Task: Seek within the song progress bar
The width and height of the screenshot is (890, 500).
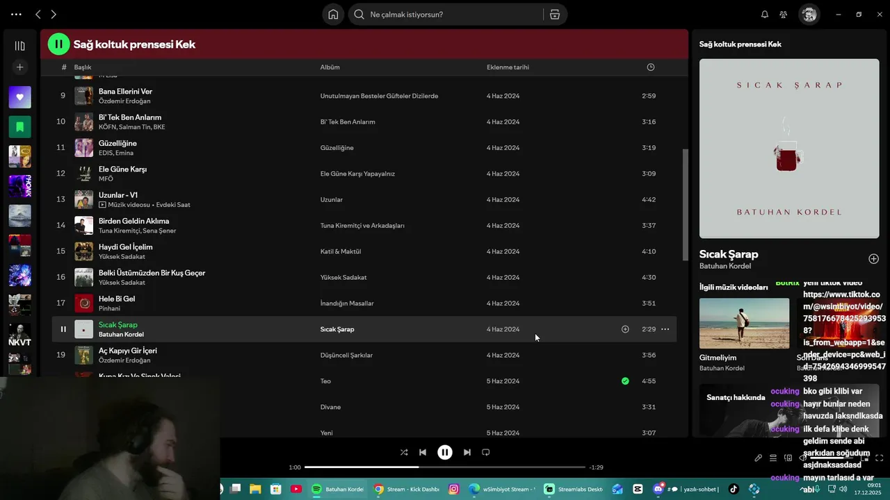Action: pyautogui.click(x=445, y=467)
